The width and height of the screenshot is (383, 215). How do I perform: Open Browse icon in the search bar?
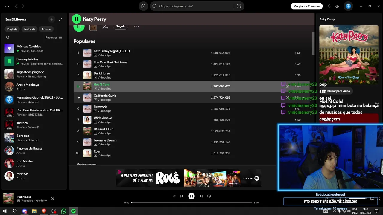[238, 6]
